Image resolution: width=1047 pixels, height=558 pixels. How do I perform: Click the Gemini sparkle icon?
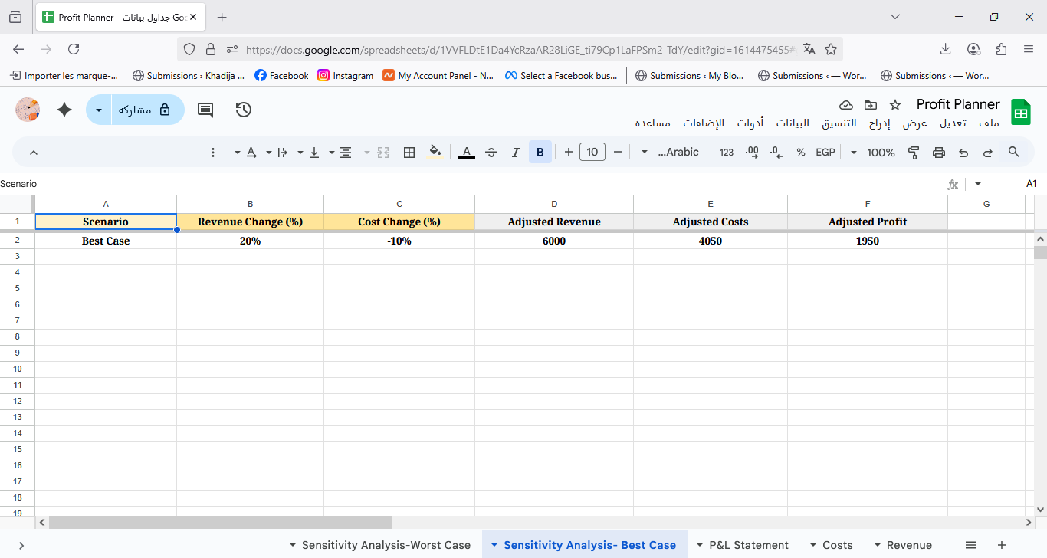coord(64,110)
